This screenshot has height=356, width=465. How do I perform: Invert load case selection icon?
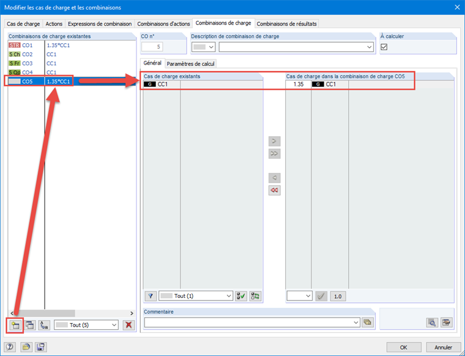pyautogui.click(x=255, y=296)
